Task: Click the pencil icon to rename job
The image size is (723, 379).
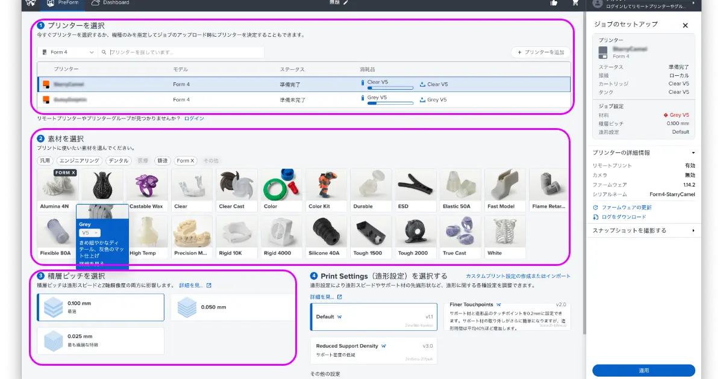Action: click(346, 3)
